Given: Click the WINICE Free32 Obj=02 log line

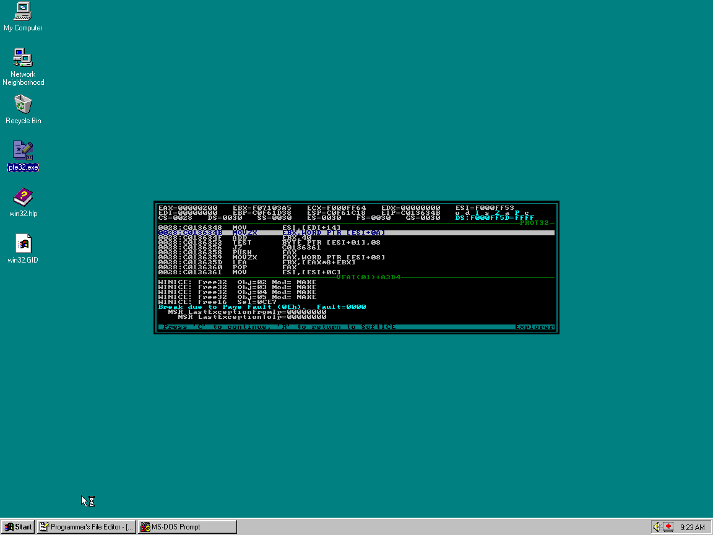Looking at the screenshot, I should pos(238,282).
